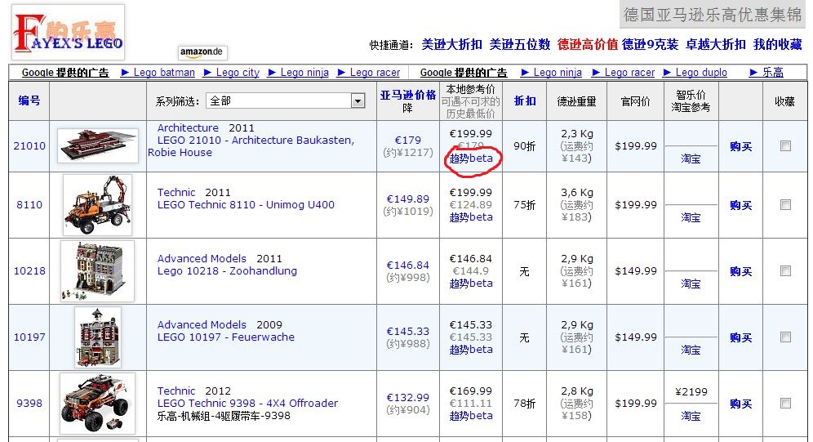This screenshot has width=813, height=442.
Task: Click the ¥2199 智乐价 value
Action: [691, 391]
